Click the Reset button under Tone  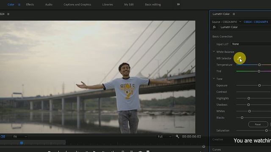[258, 124]
